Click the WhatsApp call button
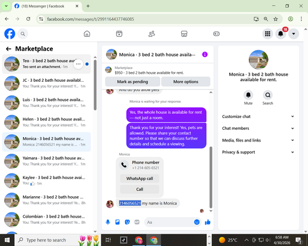 pyautogui.click(x=140, y=178)
